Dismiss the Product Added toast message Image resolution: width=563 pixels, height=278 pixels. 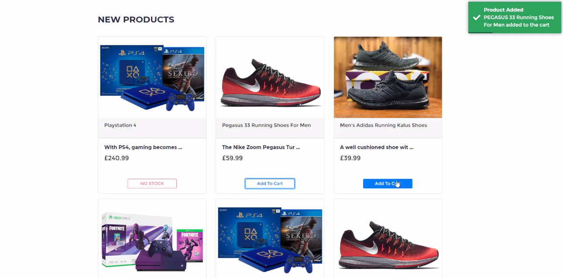pyautogui.click(x=515, y=17)
